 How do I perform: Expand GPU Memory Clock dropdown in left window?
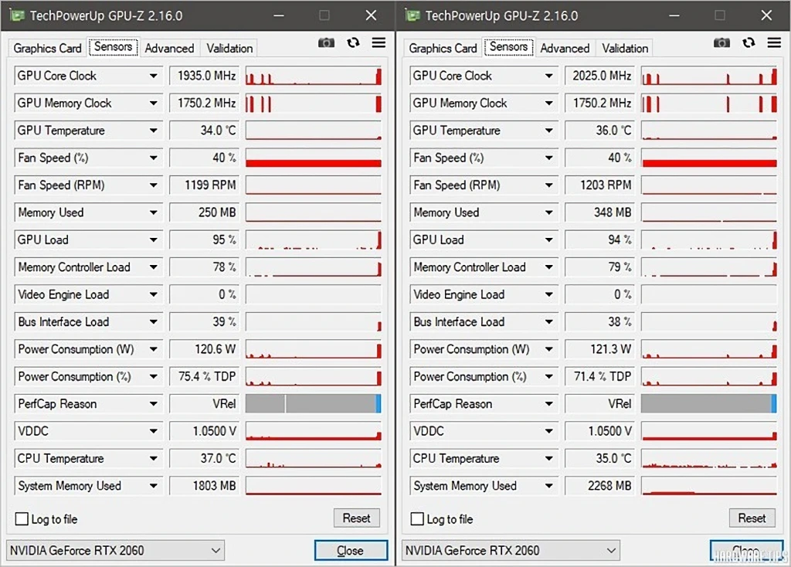click(x=153, y=103)
